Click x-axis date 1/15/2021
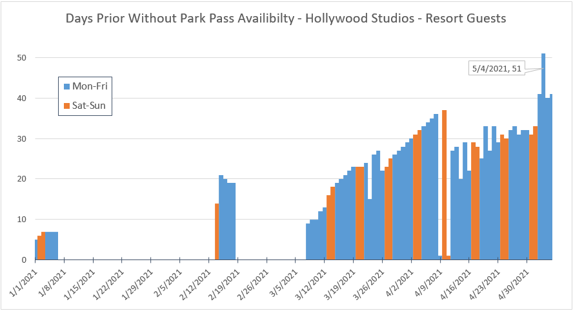This screenshot has height=311, width=573. tap(79, 285)
